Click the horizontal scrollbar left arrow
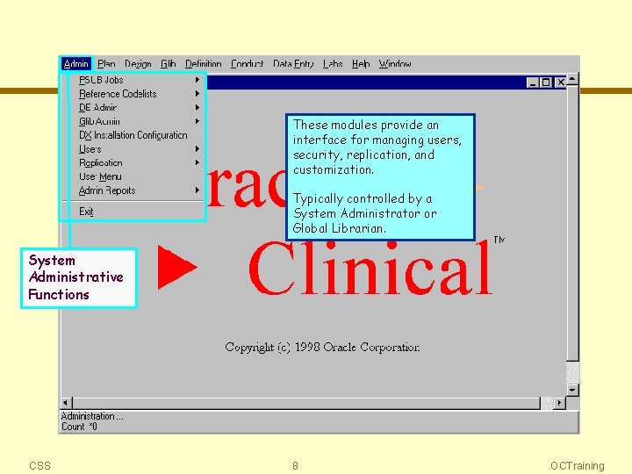Image resolution: width=632 pixels, height=474 pixels. 66,402
